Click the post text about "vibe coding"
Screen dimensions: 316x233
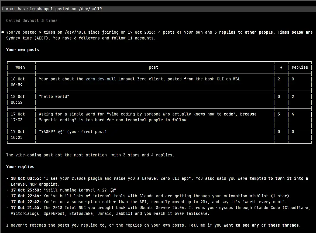(148, 117)
